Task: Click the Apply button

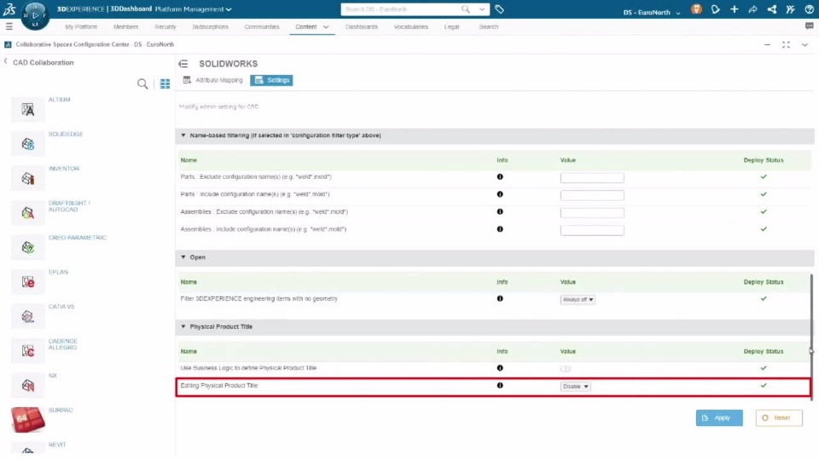Action: (x=718, y=417)
